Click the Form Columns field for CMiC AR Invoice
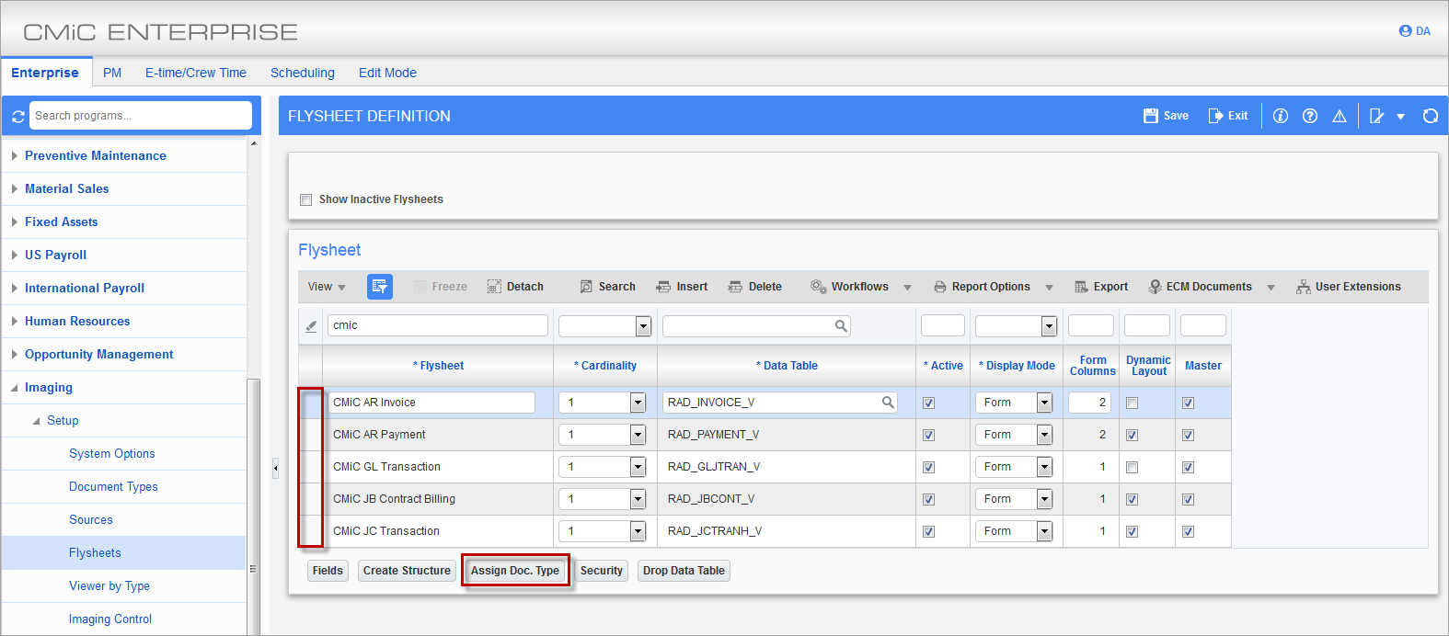The height and width of the screenshot is (636, 1449). [x=1090, y=403]
